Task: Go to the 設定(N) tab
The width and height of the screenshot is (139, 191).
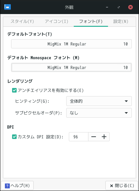Action: [121, 22]
